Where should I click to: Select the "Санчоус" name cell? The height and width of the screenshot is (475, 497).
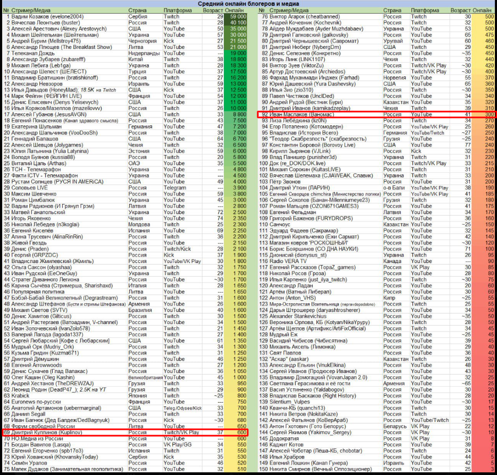point(280,224)
